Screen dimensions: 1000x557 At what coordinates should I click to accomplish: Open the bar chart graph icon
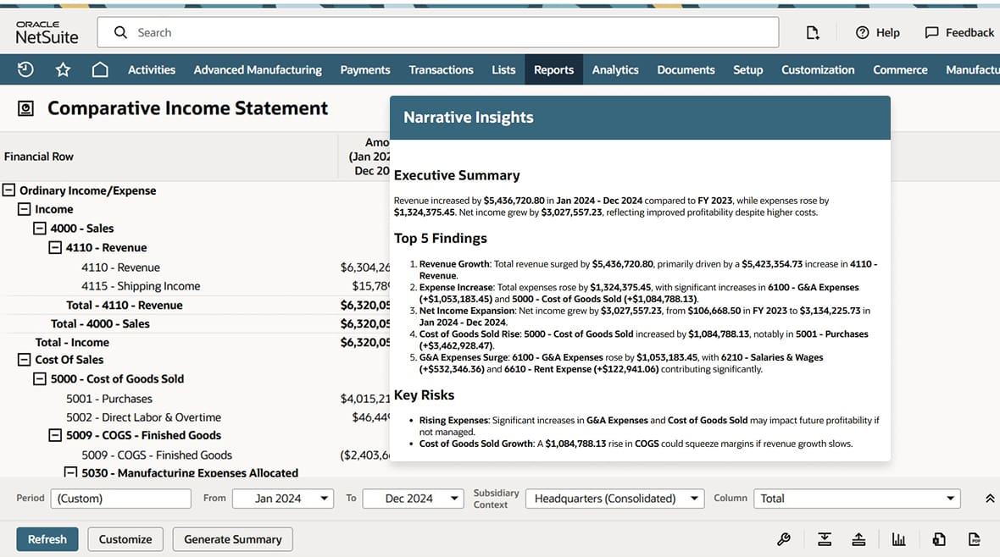click(x=898, y=539)
